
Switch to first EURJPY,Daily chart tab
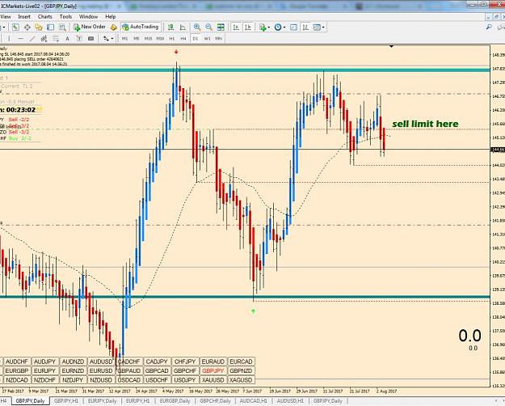[x=102, y=401]
